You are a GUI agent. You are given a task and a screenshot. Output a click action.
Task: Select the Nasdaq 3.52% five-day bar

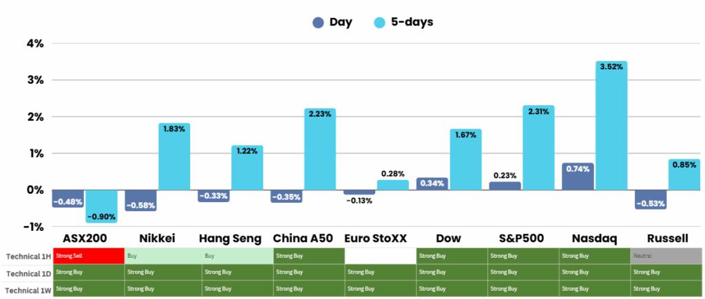pyautogui.click(x=611, y=131)
